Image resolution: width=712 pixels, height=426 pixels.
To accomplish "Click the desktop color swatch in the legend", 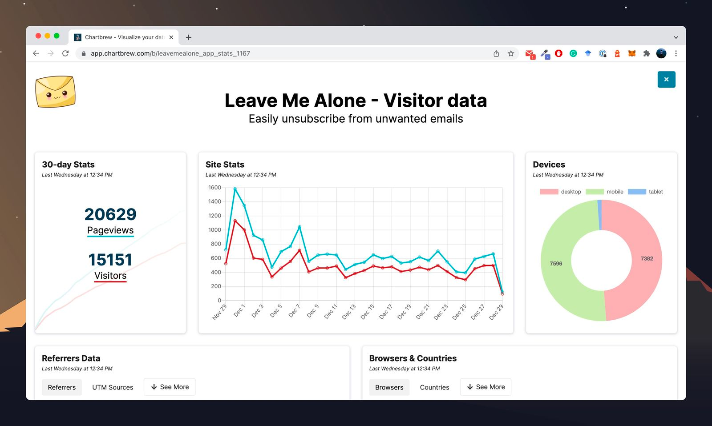I will click(548, 191).
